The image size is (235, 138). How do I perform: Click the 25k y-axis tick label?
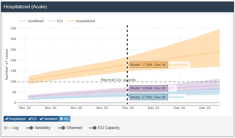(x=13, y=49)
